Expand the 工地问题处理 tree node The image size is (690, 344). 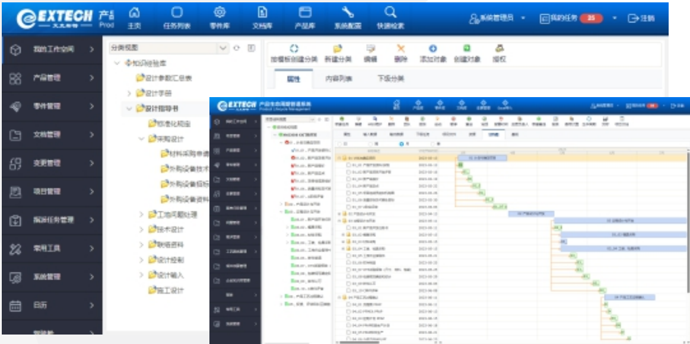141,214
